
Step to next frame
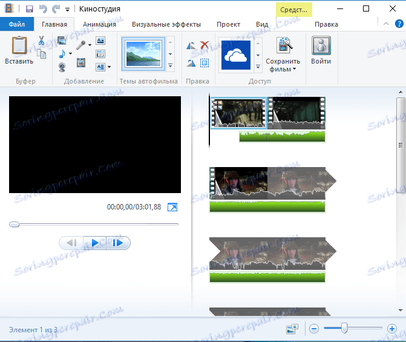click(x=118, y=243)
